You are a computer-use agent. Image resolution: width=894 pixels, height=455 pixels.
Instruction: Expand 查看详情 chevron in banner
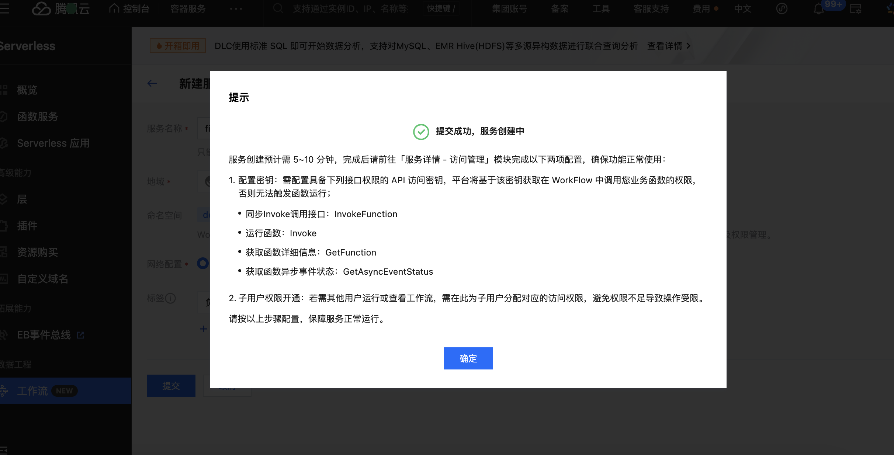pyautogui.click(x=688, y=46)
